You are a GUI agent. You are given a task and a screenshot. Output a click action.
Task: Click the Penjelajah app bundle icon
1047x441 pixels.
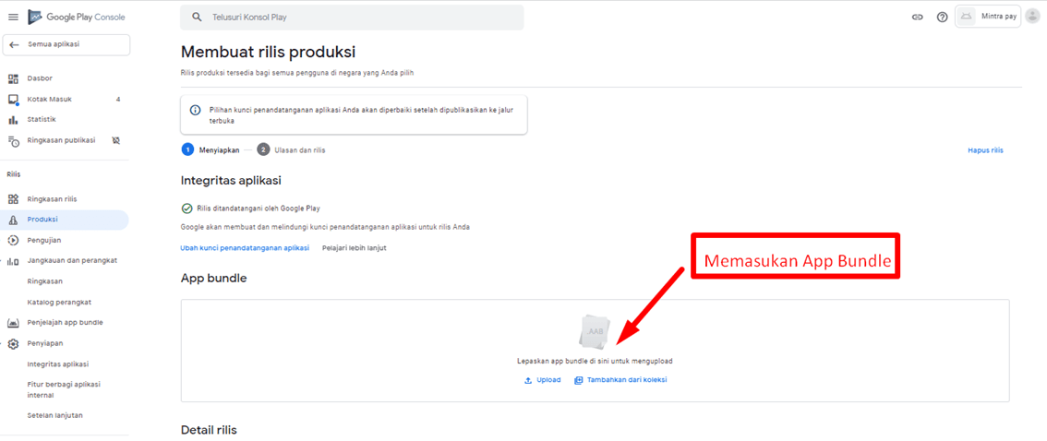(x=13, y=323)
